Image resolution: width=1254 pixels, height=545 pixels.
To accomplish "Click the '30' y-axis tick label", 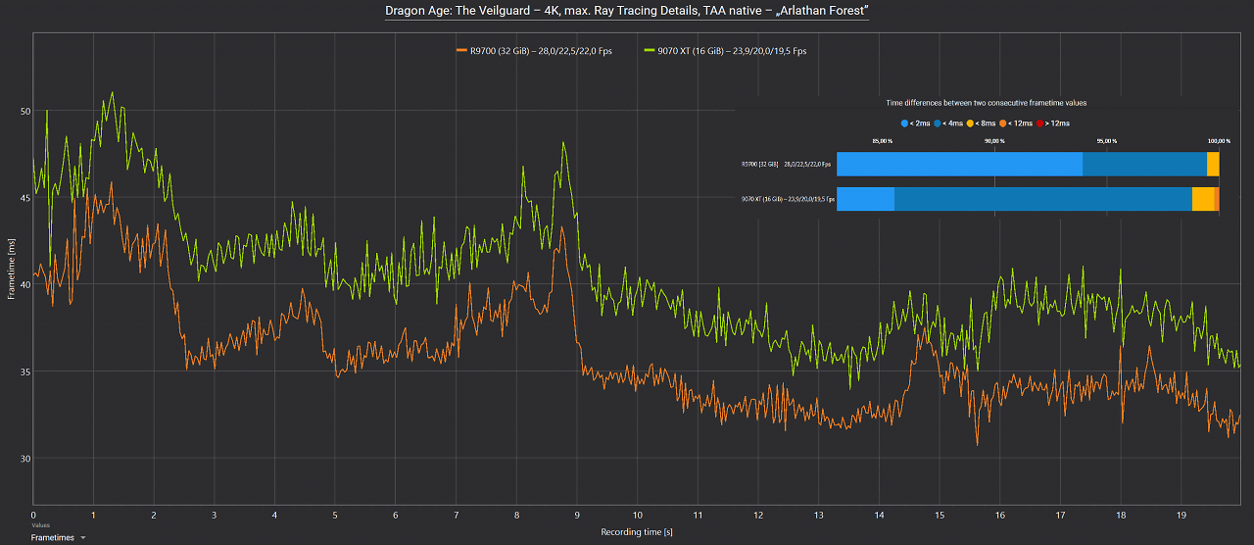I will pyautogui.click(x=24, y=459).
